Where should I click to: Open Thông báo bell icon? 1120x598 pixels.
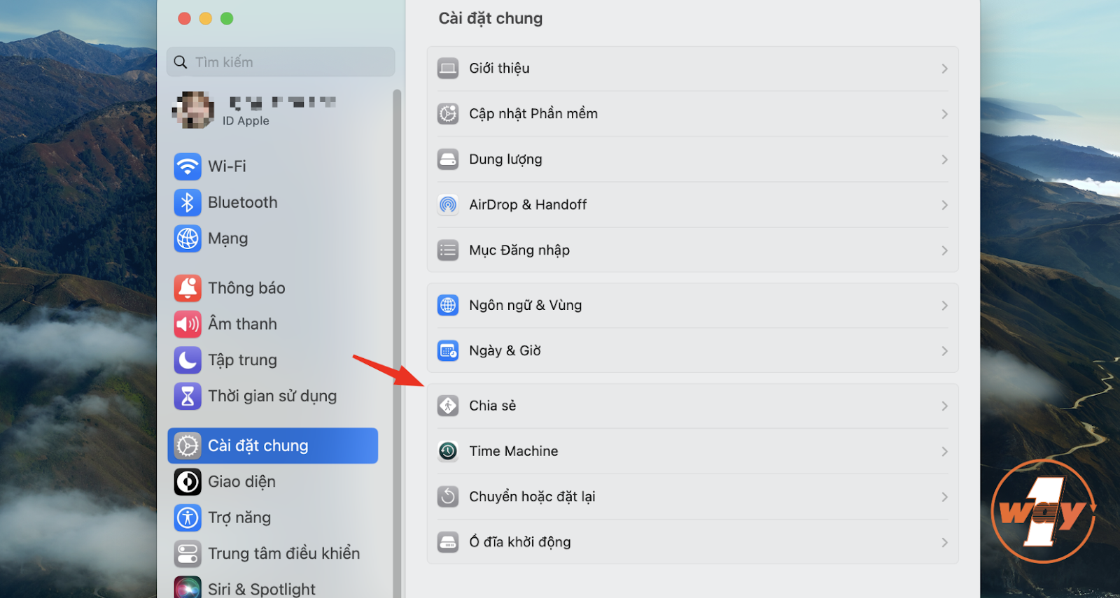click(188, 288)
